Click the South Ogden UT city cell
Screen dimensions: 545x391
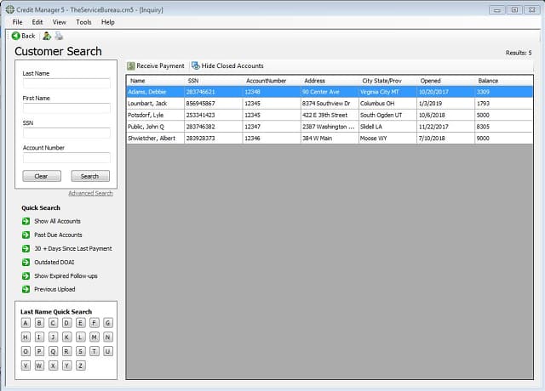(x=387, y=115)
